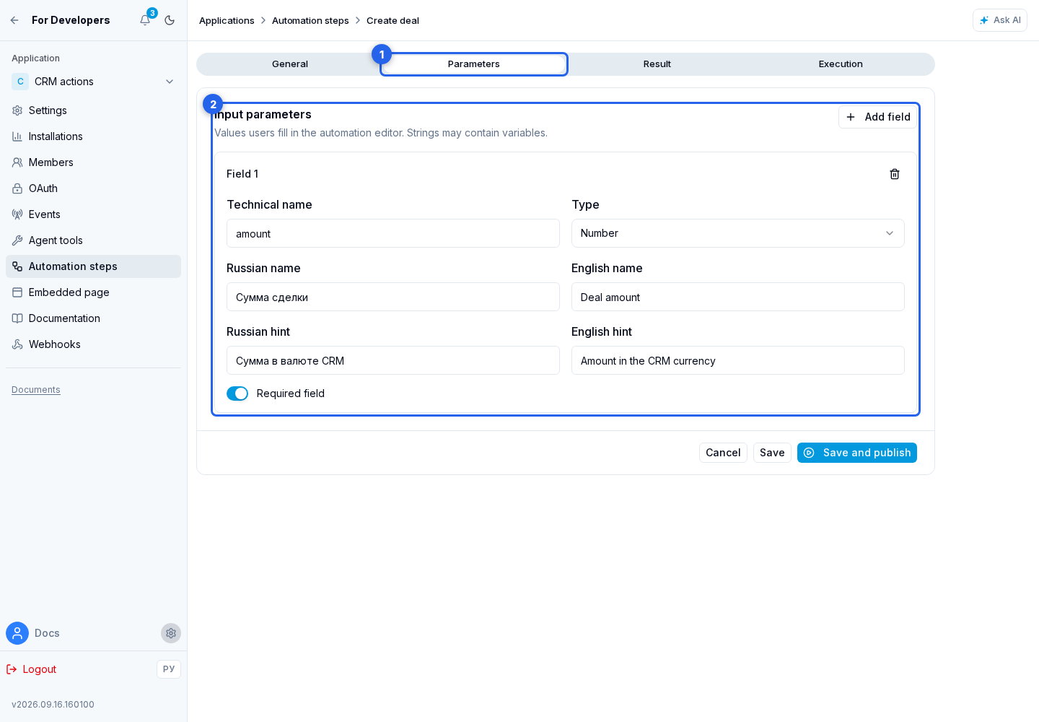Select Automation steps in sidebar
Screen dimensions: 1039x722
[94, 266]
